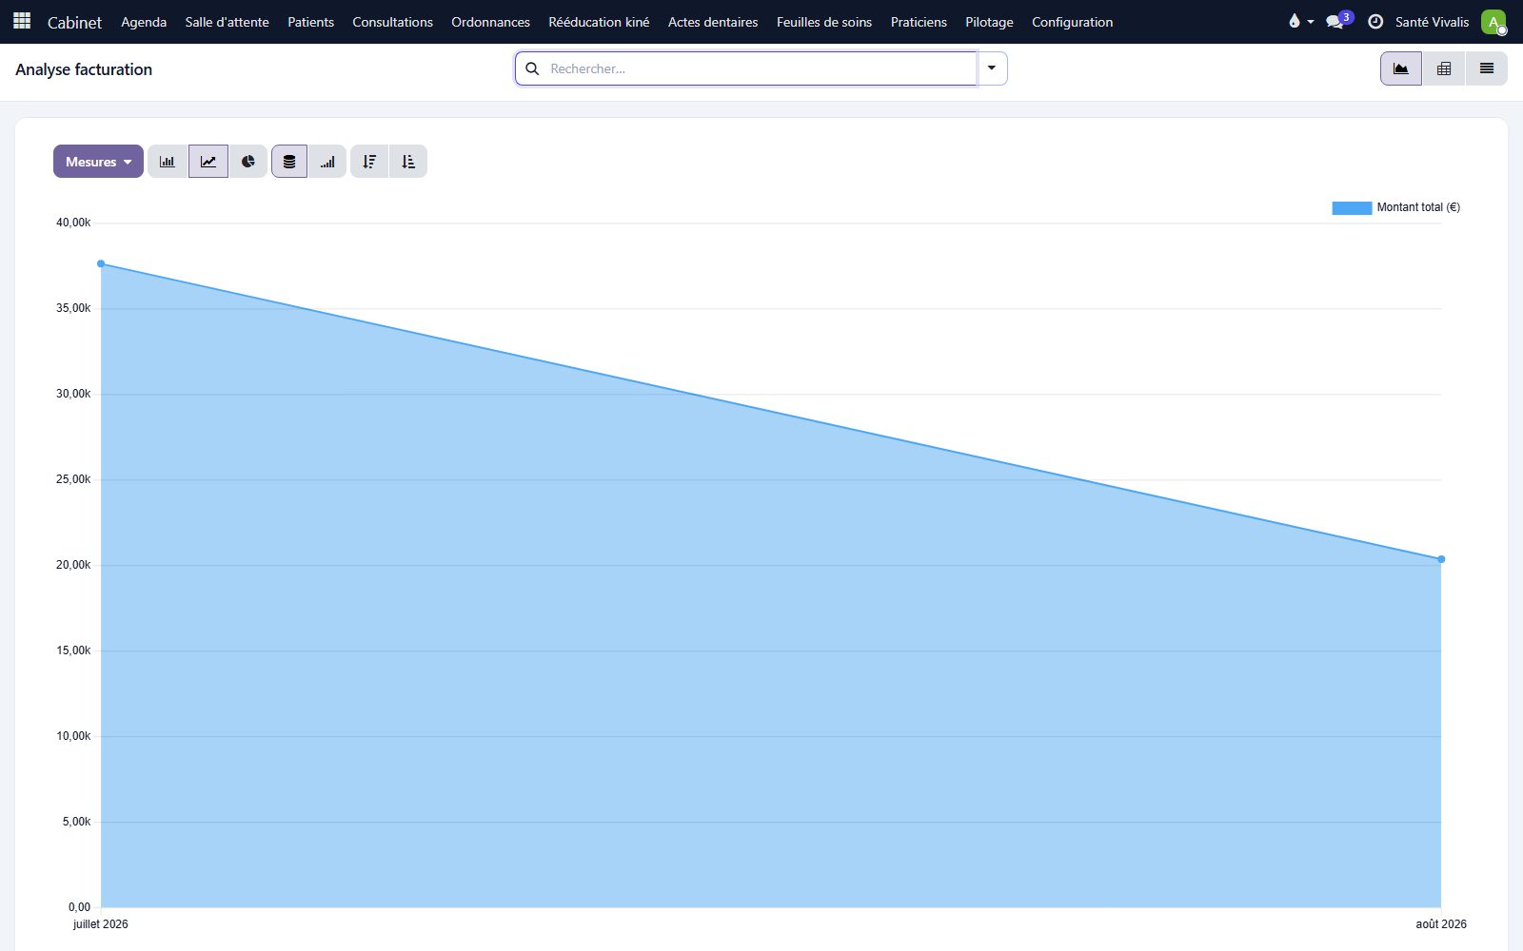This screenshot has height=951, width=1523.
Task: Open the Ordonnances menu
Action: pyautogui.click(x=490, y=22)
